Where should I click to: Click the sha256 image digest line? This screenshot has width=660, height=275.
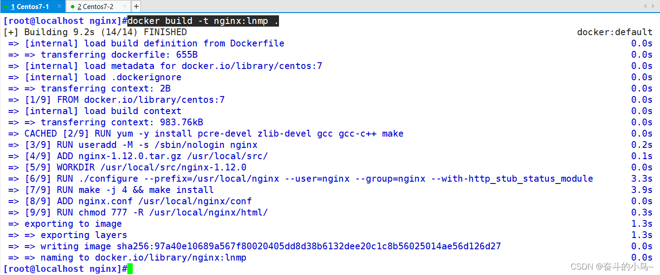[x=253, y=246]
